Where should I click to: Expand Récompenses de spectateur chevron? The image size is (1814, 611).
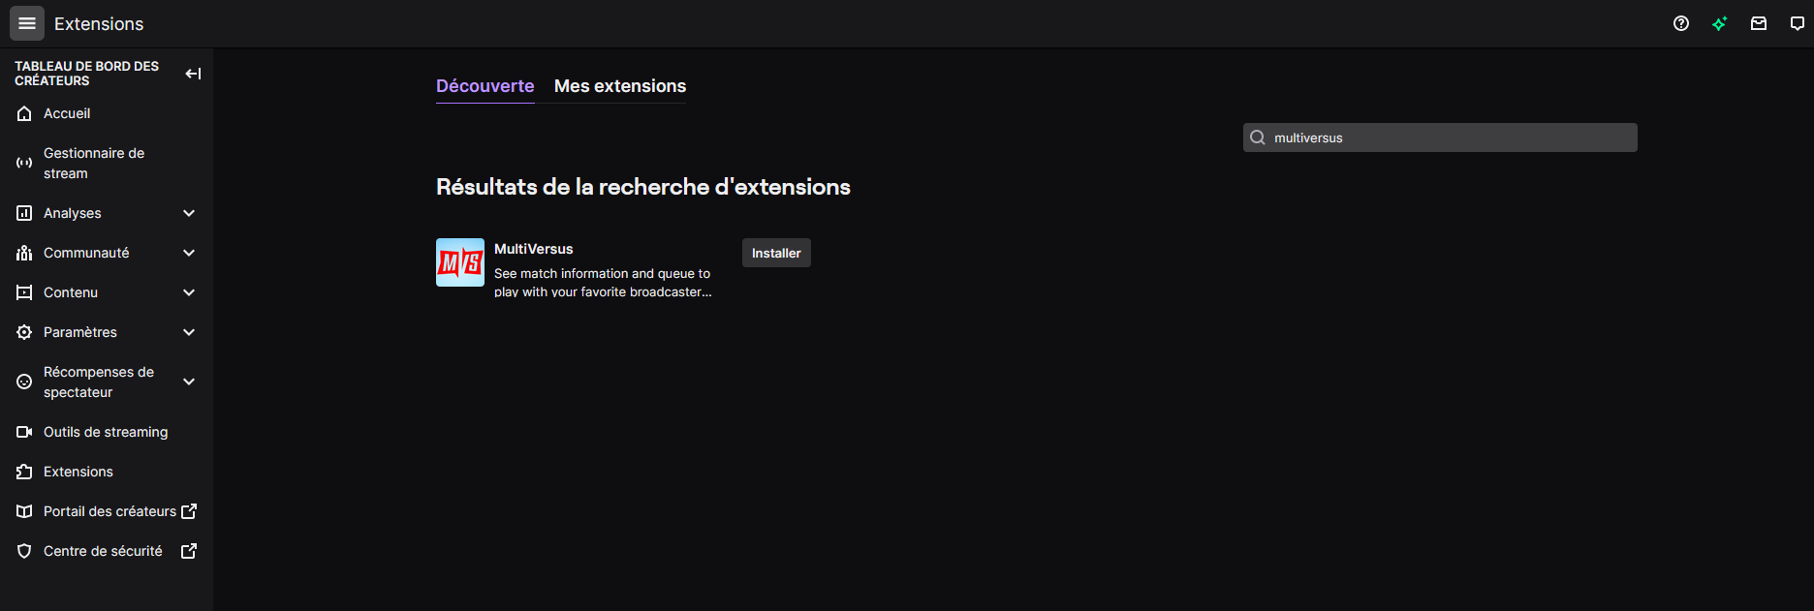pos(189,382)
